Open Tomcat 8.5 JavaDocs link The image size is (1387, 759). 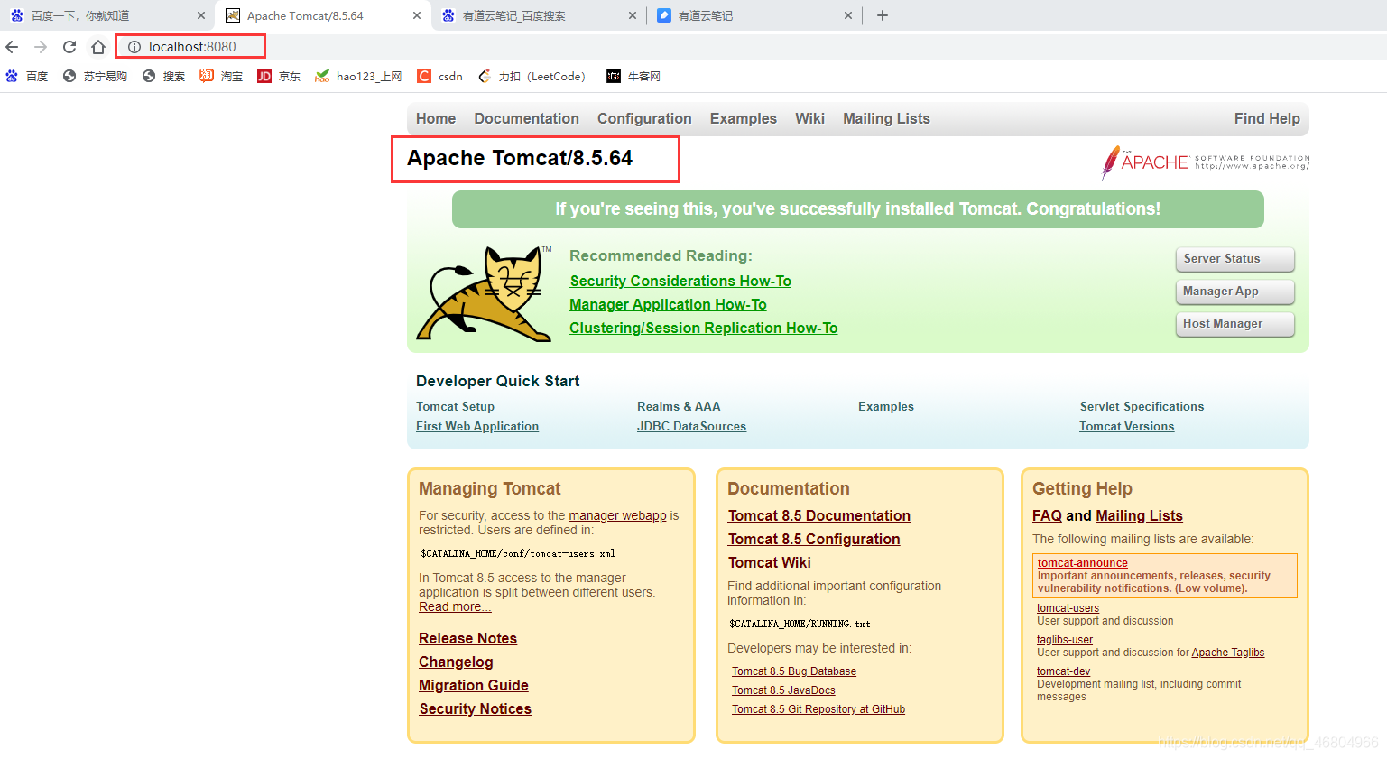pyautogui.click(x=783, y=690)
